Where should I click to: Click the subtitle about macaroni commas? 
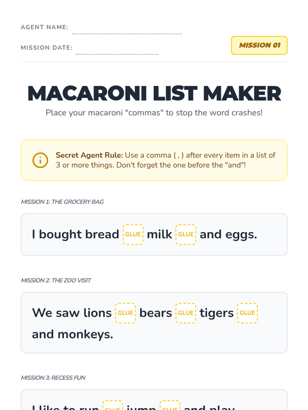pos(154,113)
